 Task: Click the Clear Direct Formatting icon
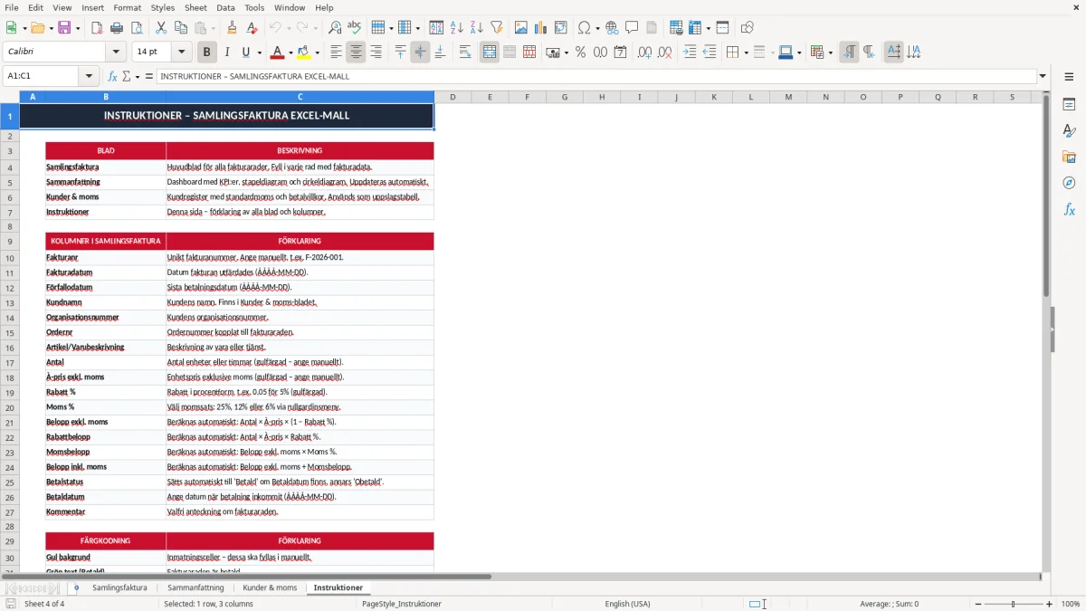[x=252, y=28]
